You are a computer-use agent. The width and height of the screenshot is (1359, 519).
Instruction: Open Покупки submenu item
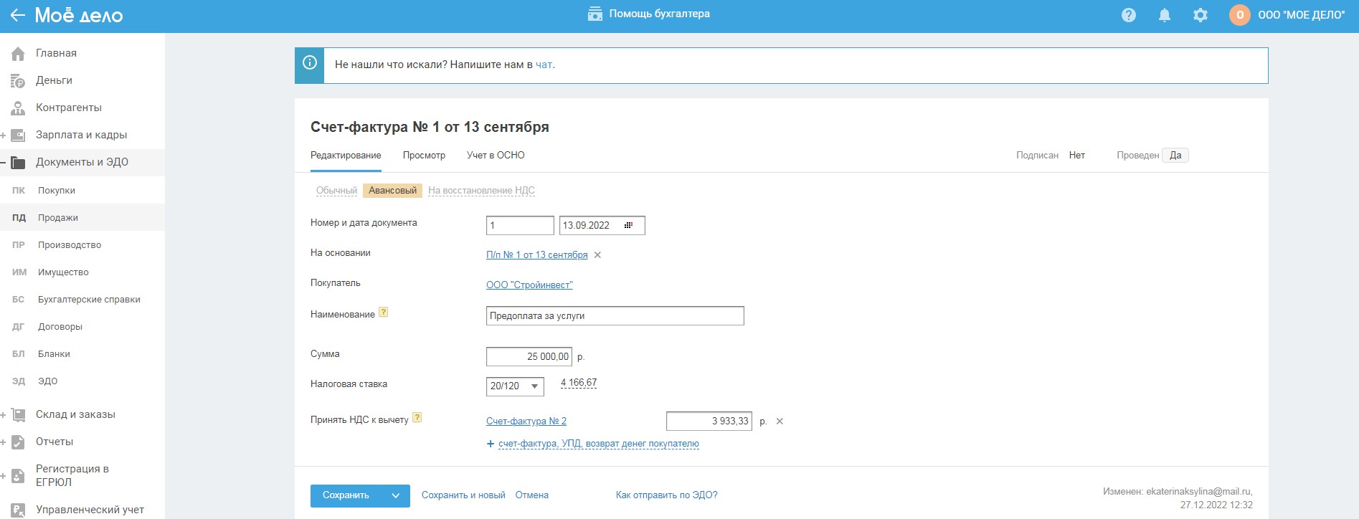click(57, 191)
